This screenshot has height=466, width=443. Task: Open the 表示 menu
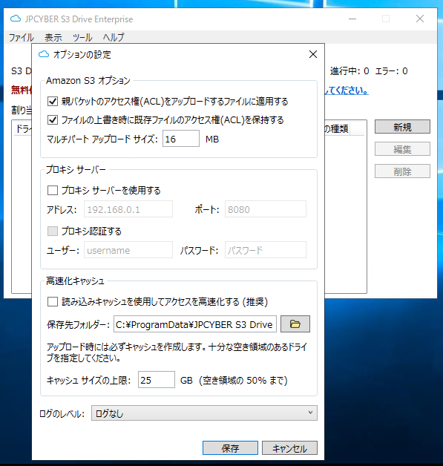coord(53,37)
